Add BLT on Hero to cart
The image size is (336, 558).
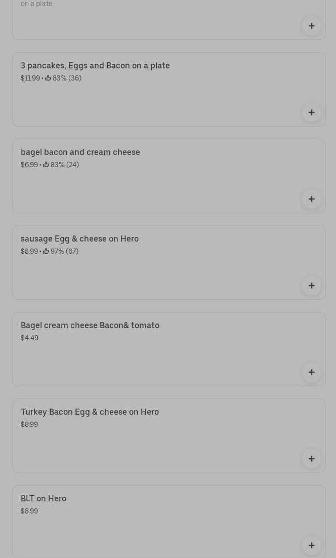(311, 545)
